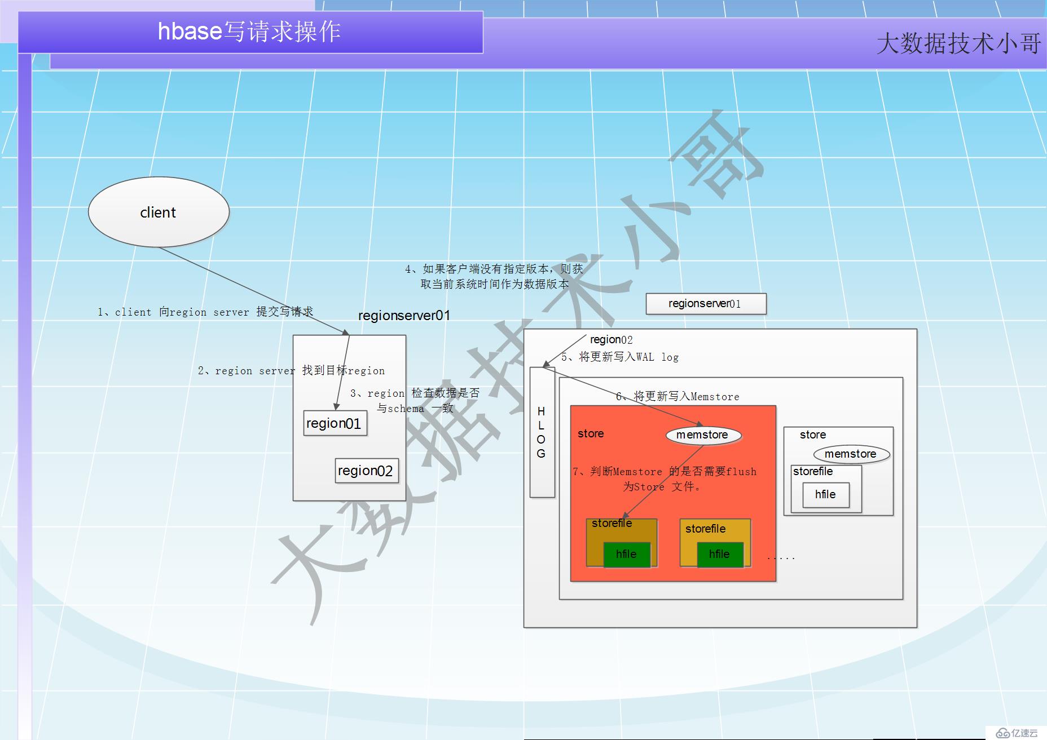Viewport: 1047px width, 740px height.
Task: Click the '大数据技术小哥' header text at top right
Action: [x=958, y=44]
